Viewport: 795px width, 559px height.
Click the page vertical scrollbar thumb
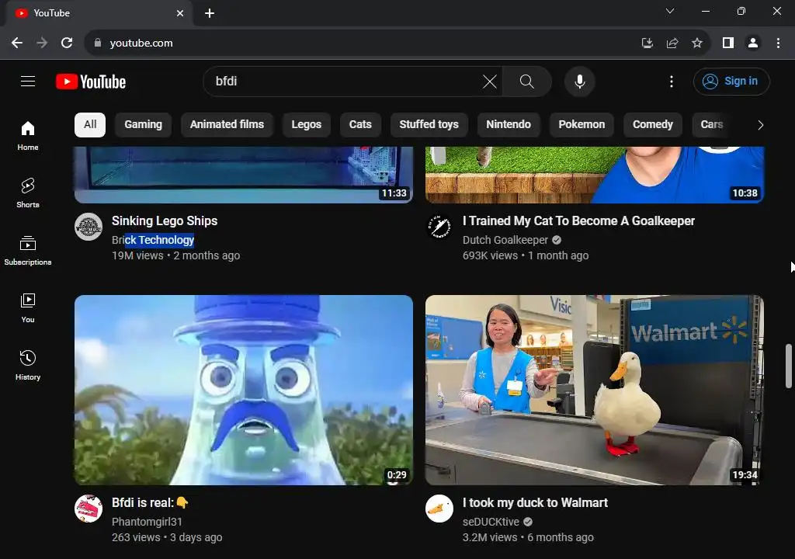(x=789, y=366)
